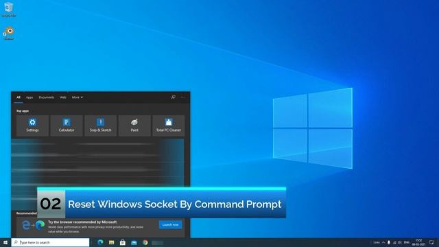Click the Links toolbar on taskbar
Viewport: 439px width, 247px height.
click(x=377, y=242)
